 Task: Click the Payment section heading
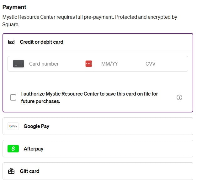coord(14,7)
